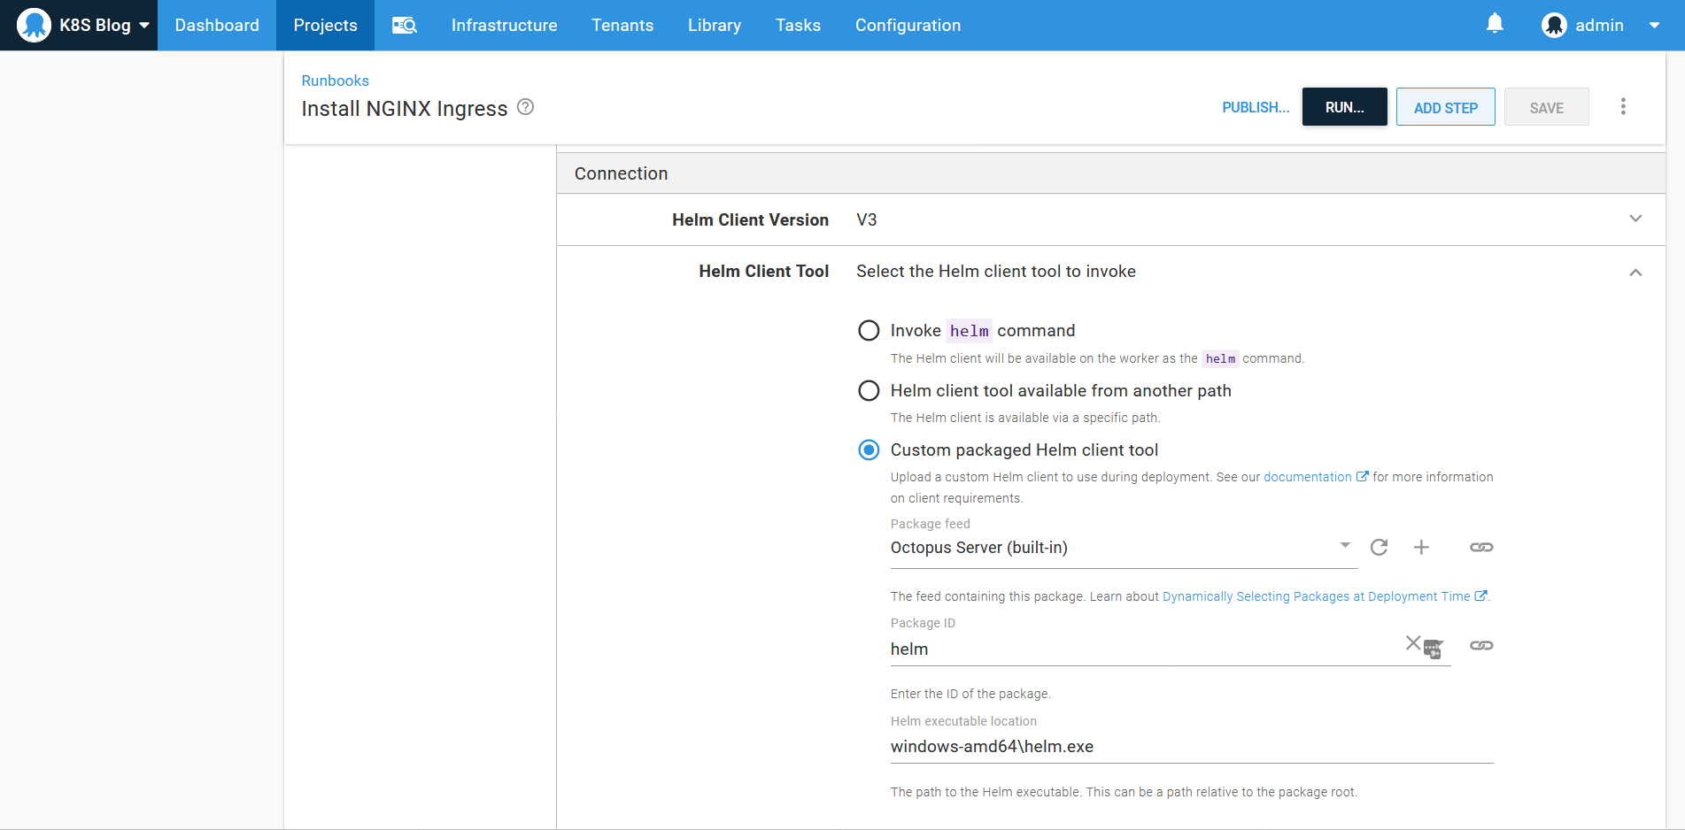Select Custom packaged Helm client tool

[x=869, y=450]
